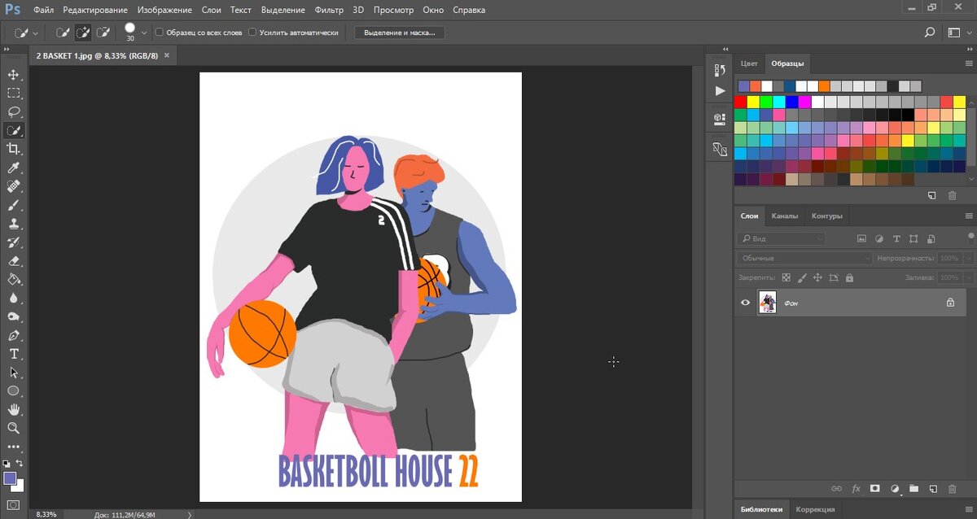Create a new group folder icon
The height and width of the screenshot is (519, 977).
click(913, 489)
